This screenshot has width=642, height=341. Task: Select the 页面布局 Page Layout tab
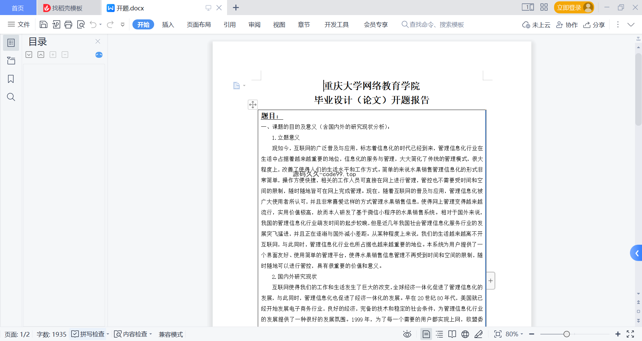199,24
